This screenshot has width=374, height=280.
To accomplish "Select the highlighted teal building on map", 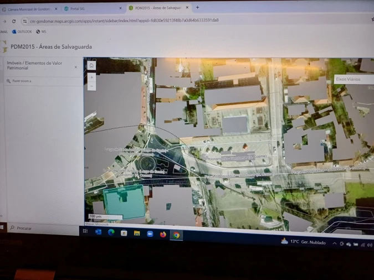I will click(124, 202).
